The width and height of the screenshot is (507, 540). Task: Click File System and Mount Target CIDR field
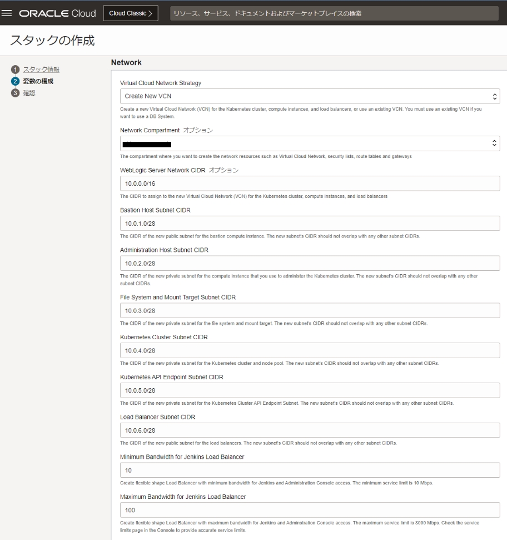point(310,310)
